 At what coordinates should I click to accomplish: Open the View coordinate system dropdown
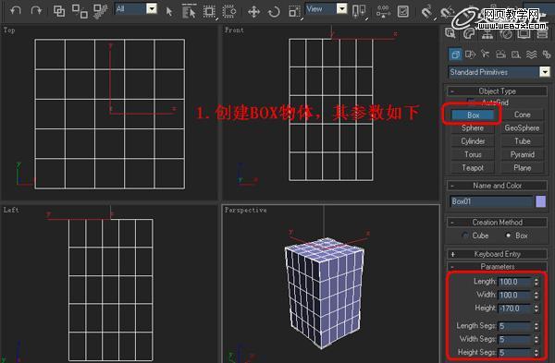[327, 9]
